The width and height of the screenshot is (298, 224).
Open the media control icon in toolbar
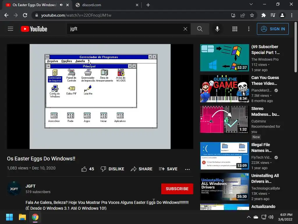[273, 15]
